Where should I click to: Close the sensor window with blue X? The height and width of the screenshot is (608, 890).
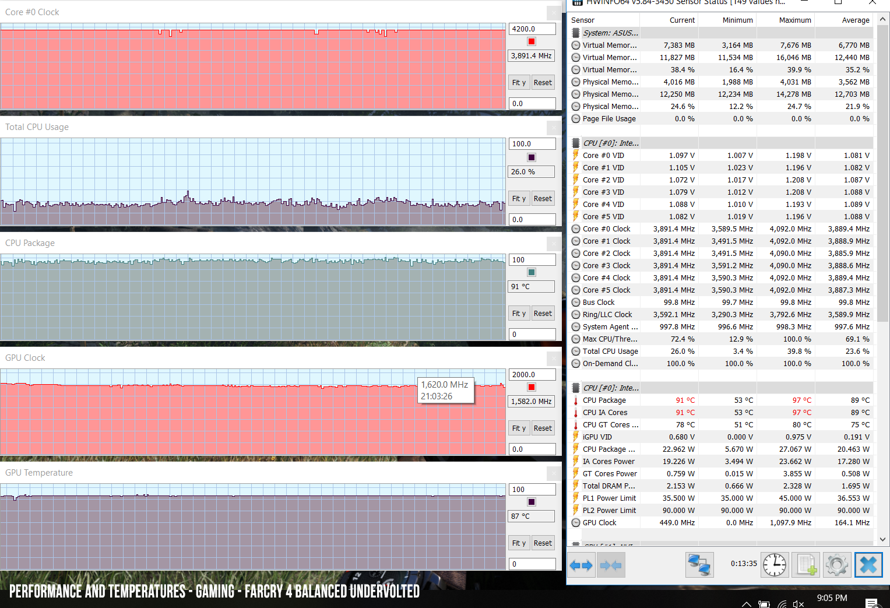868,565
